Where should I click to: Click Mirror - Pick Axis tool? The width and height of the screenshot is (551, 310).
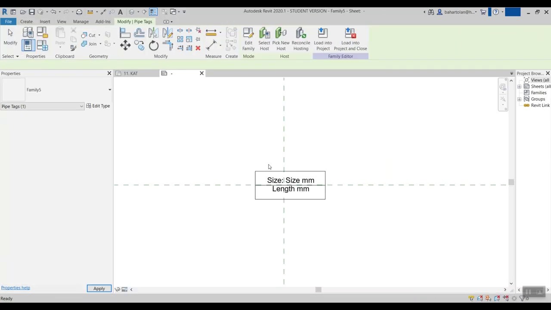pos(153,32)
